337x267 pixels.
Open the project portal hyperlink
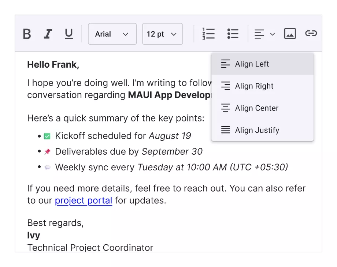(83, 200)
